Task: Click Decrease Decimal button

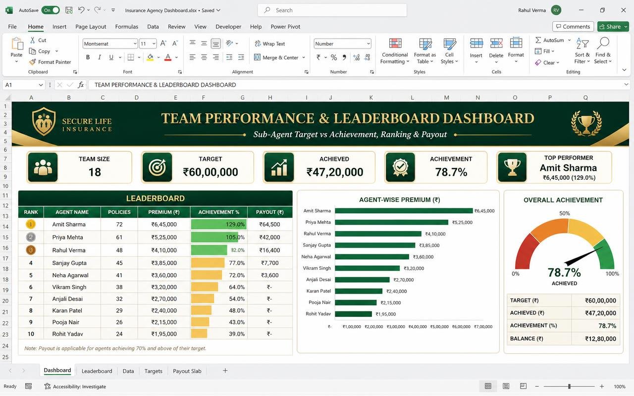Action: tap(367, 57)
